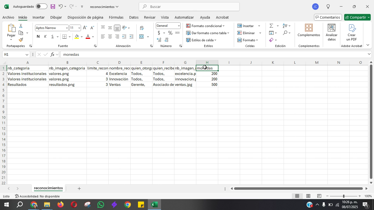
Task: Open the Vista tab
Action: coord(165,17)
